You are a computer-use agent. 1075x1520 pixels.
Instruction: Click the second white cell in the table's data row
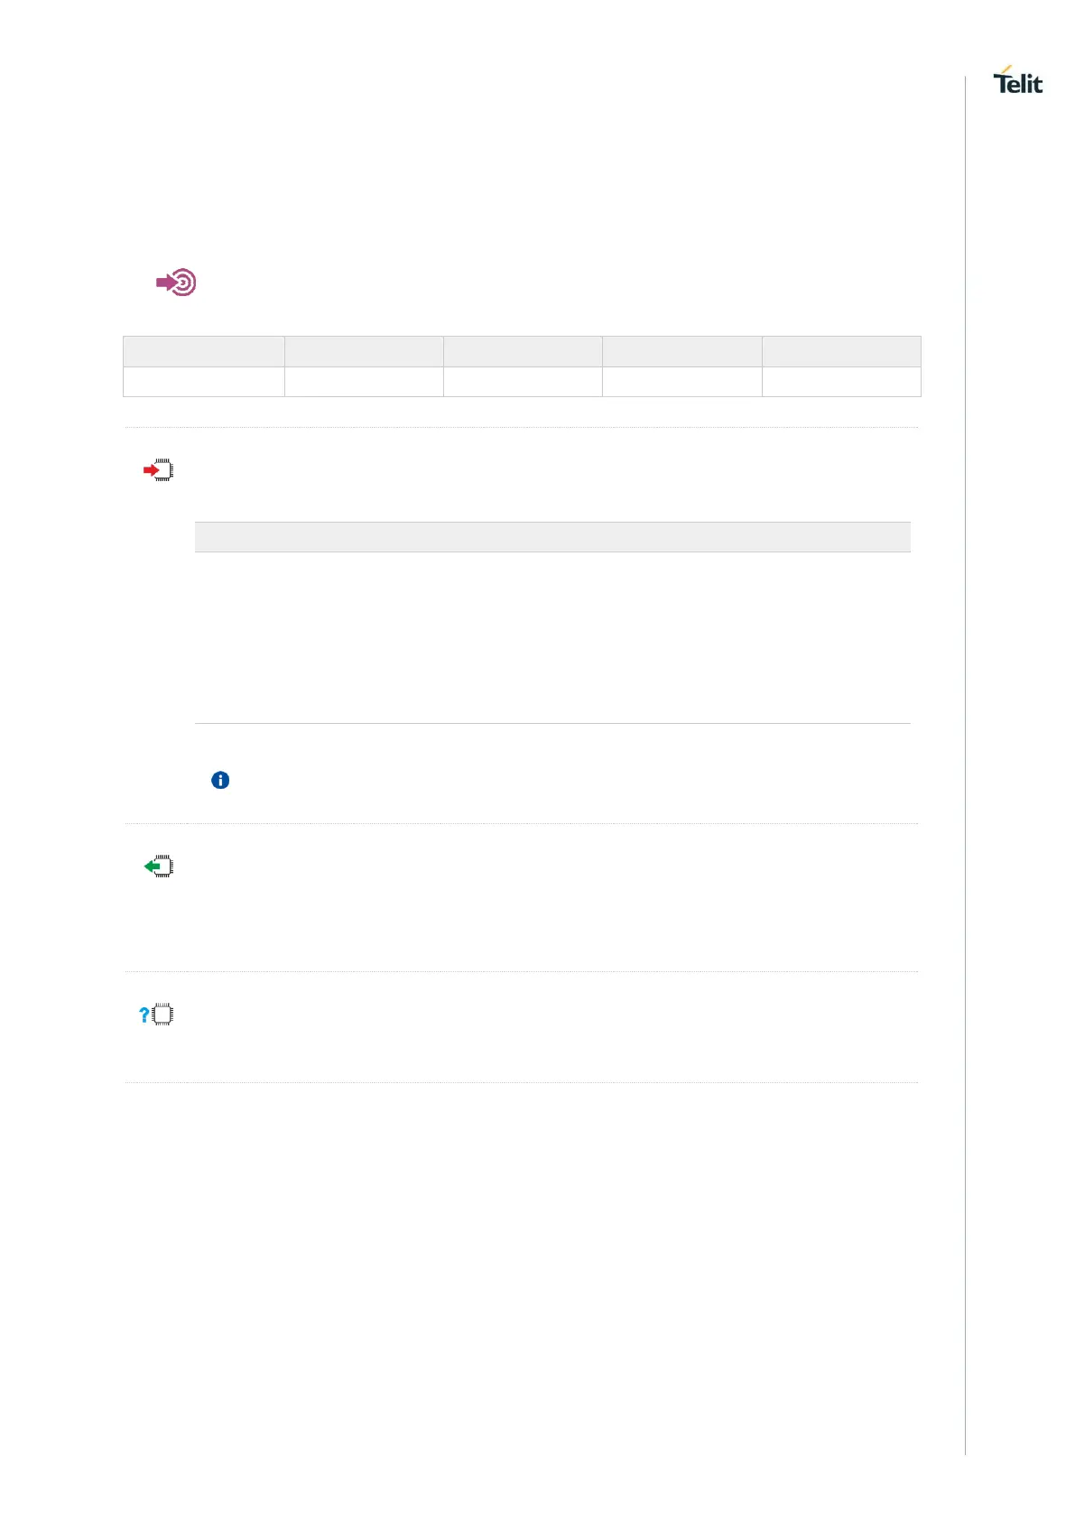[x=364, y=382]
